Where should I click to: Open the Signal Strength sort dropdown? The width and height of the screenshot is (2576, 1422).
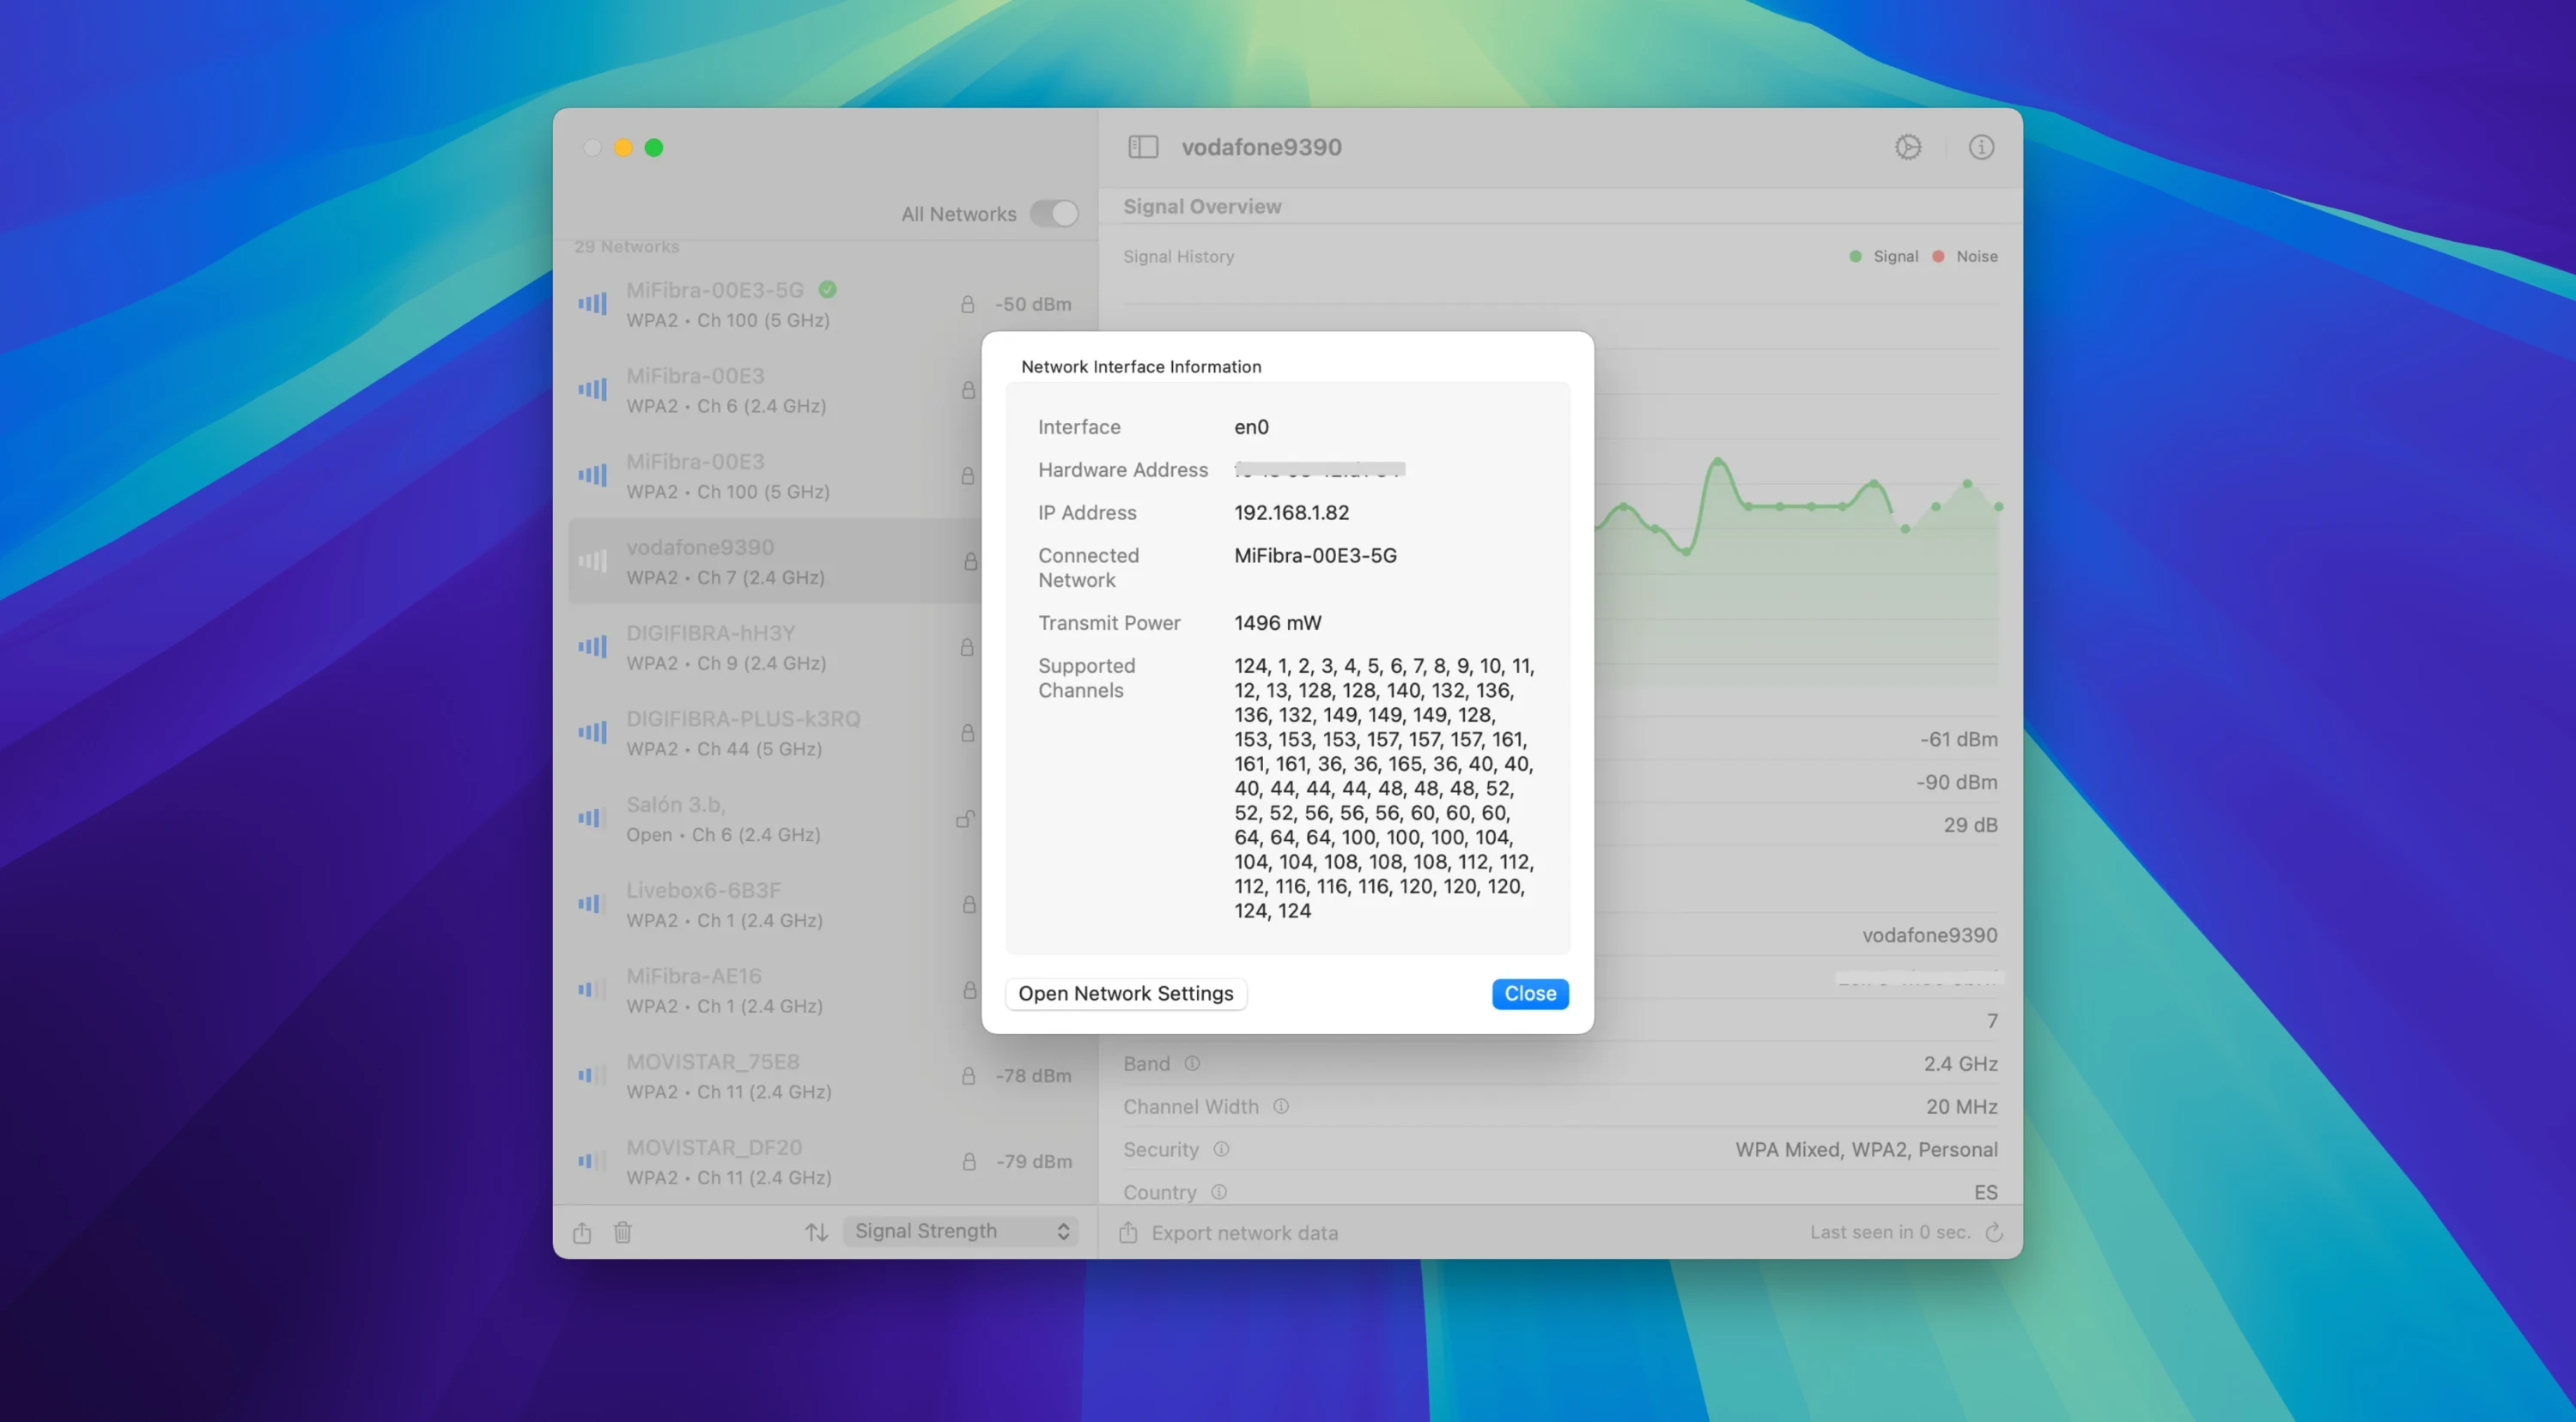pyautogui.click(x=961, y=1231)
